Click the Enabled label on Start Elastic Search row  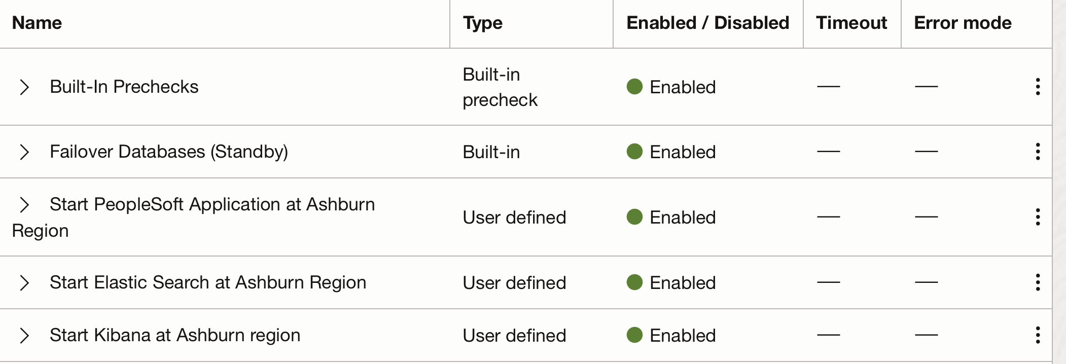click(x=682, y=282)
